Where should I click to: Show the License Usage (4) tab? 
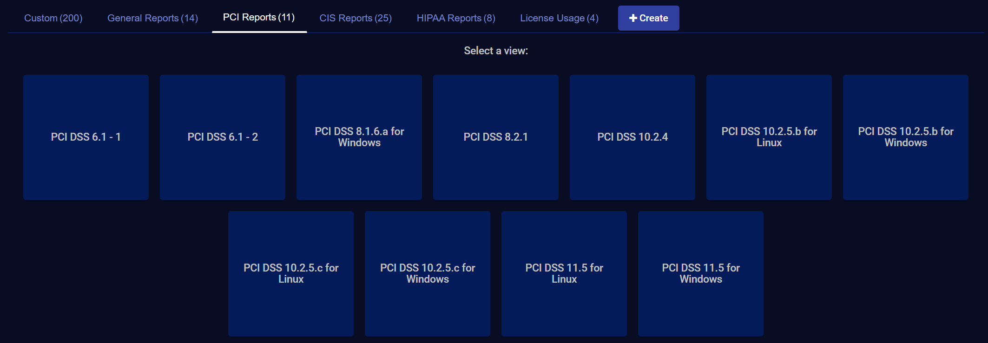(x=559, y=18)
